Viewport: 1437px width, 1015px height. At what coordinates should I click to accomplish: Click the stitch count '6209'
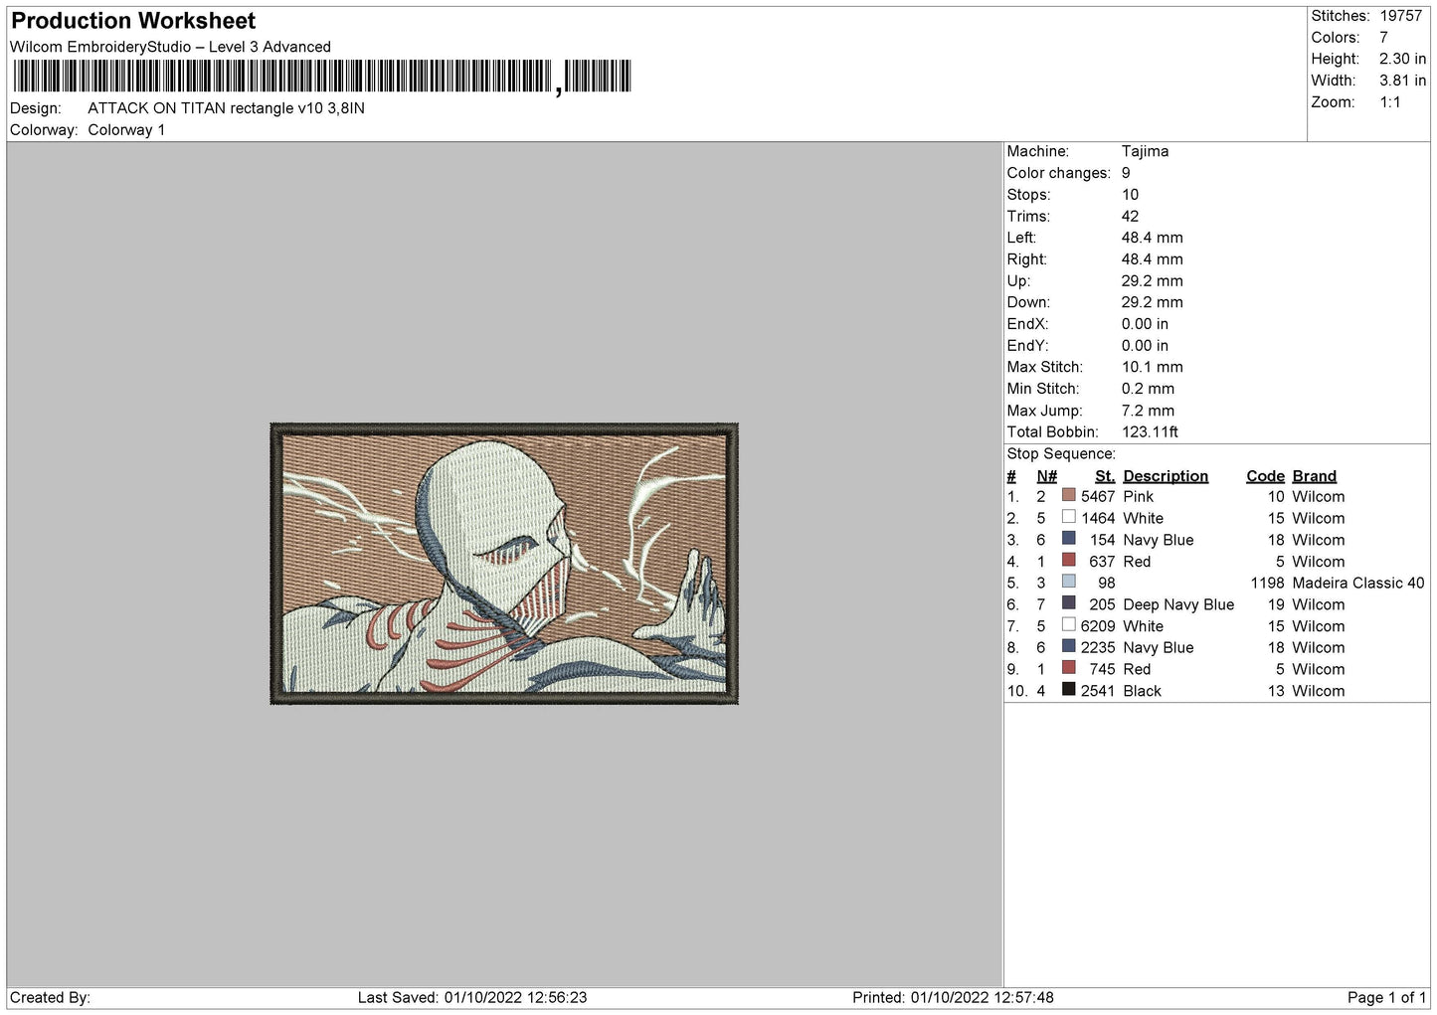pyautogui.click(x=1098, y=626)
